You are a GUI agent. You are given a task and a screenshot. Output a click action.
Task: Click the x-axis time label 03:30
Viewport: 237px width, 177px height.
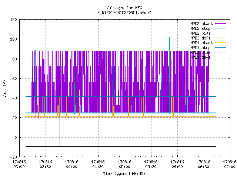tap(45, 167)
